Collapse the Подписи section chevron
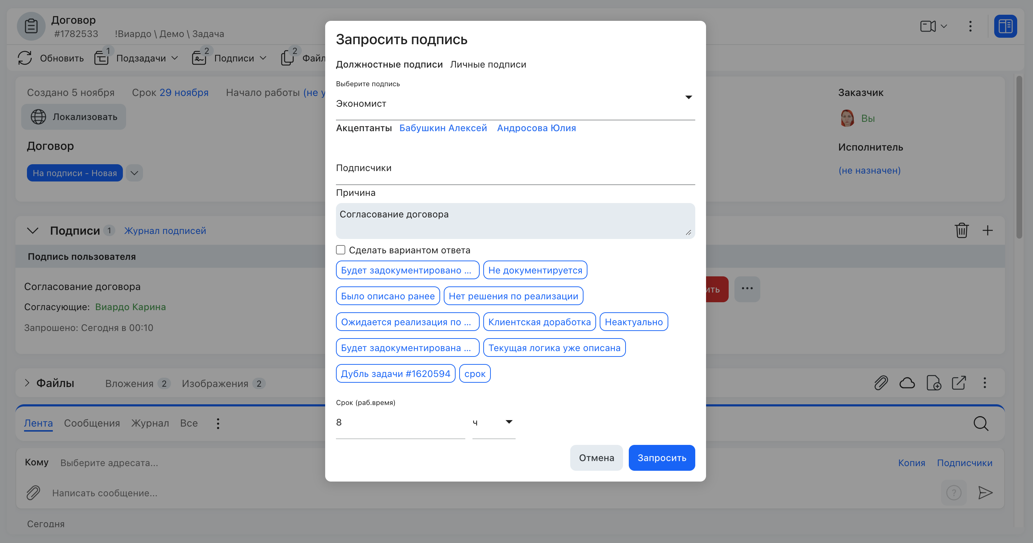The image size is (1033, 543). [x=32, y=231]
